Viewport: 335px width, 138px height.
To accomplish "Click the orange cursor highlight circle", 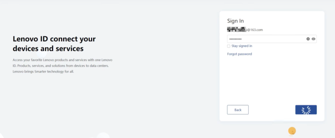I will (x=292, y=131).
